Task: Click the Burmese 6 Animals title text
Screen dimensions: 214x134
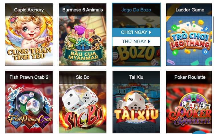Action: (82, 10)
